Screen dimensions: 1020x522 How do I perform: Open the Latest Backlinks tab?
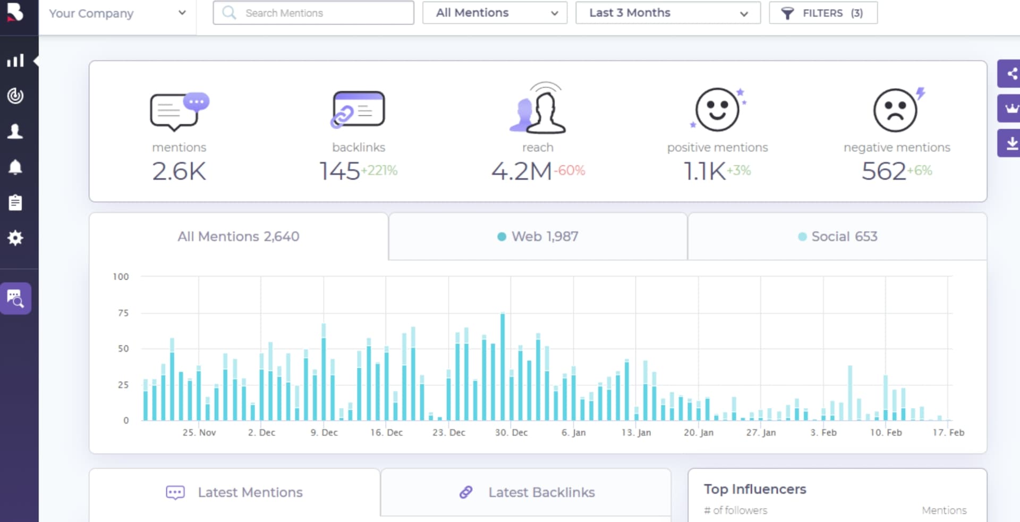point(526,492)
